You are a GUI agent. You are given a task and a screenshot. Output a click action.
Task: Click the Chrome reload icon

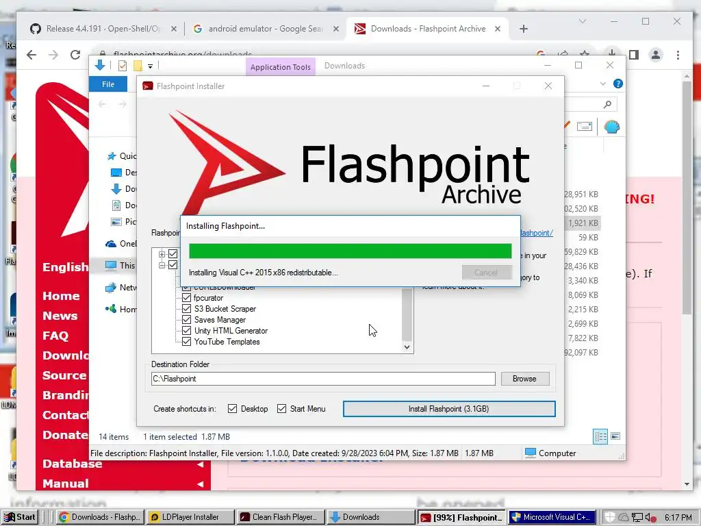coord(75,55)
